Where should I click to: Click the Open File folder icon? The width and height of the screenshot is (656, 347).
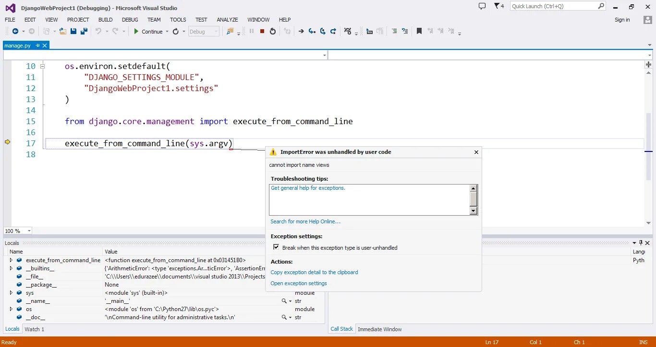click(x=62, y=31)
